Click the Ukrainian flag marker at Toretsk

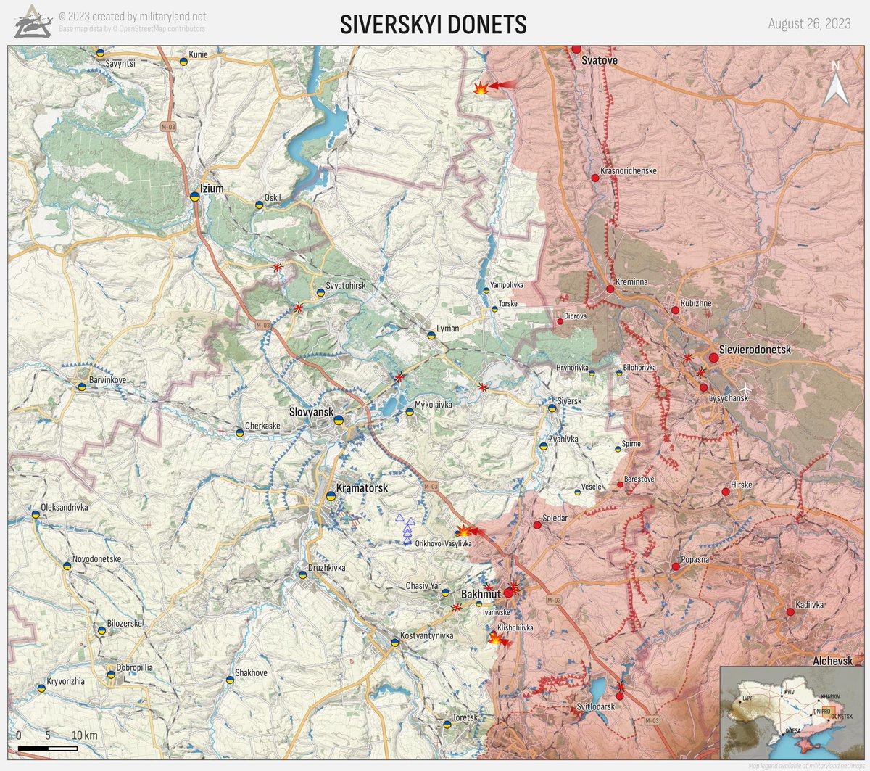447,724
